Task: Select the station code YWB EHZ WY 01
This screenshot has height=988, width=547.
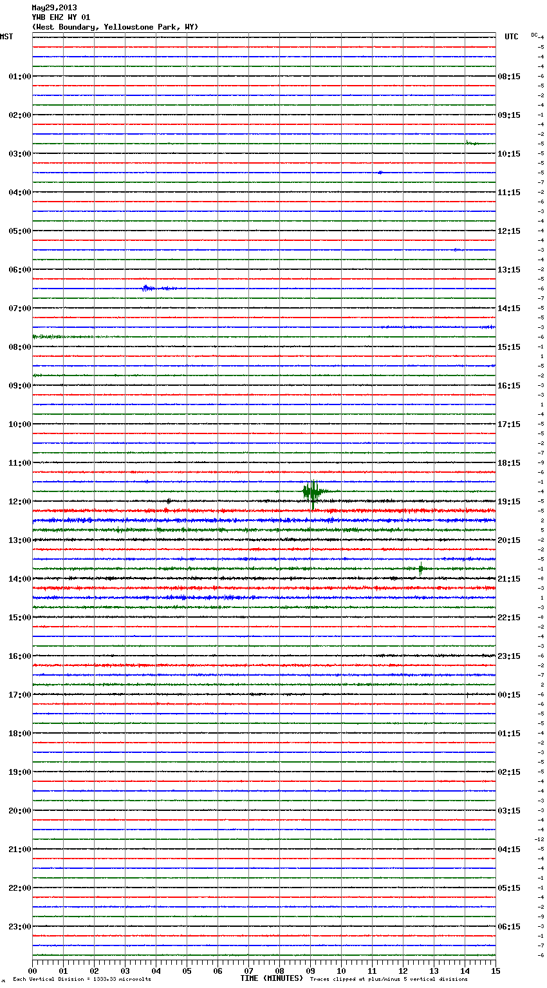Action: 61,17
